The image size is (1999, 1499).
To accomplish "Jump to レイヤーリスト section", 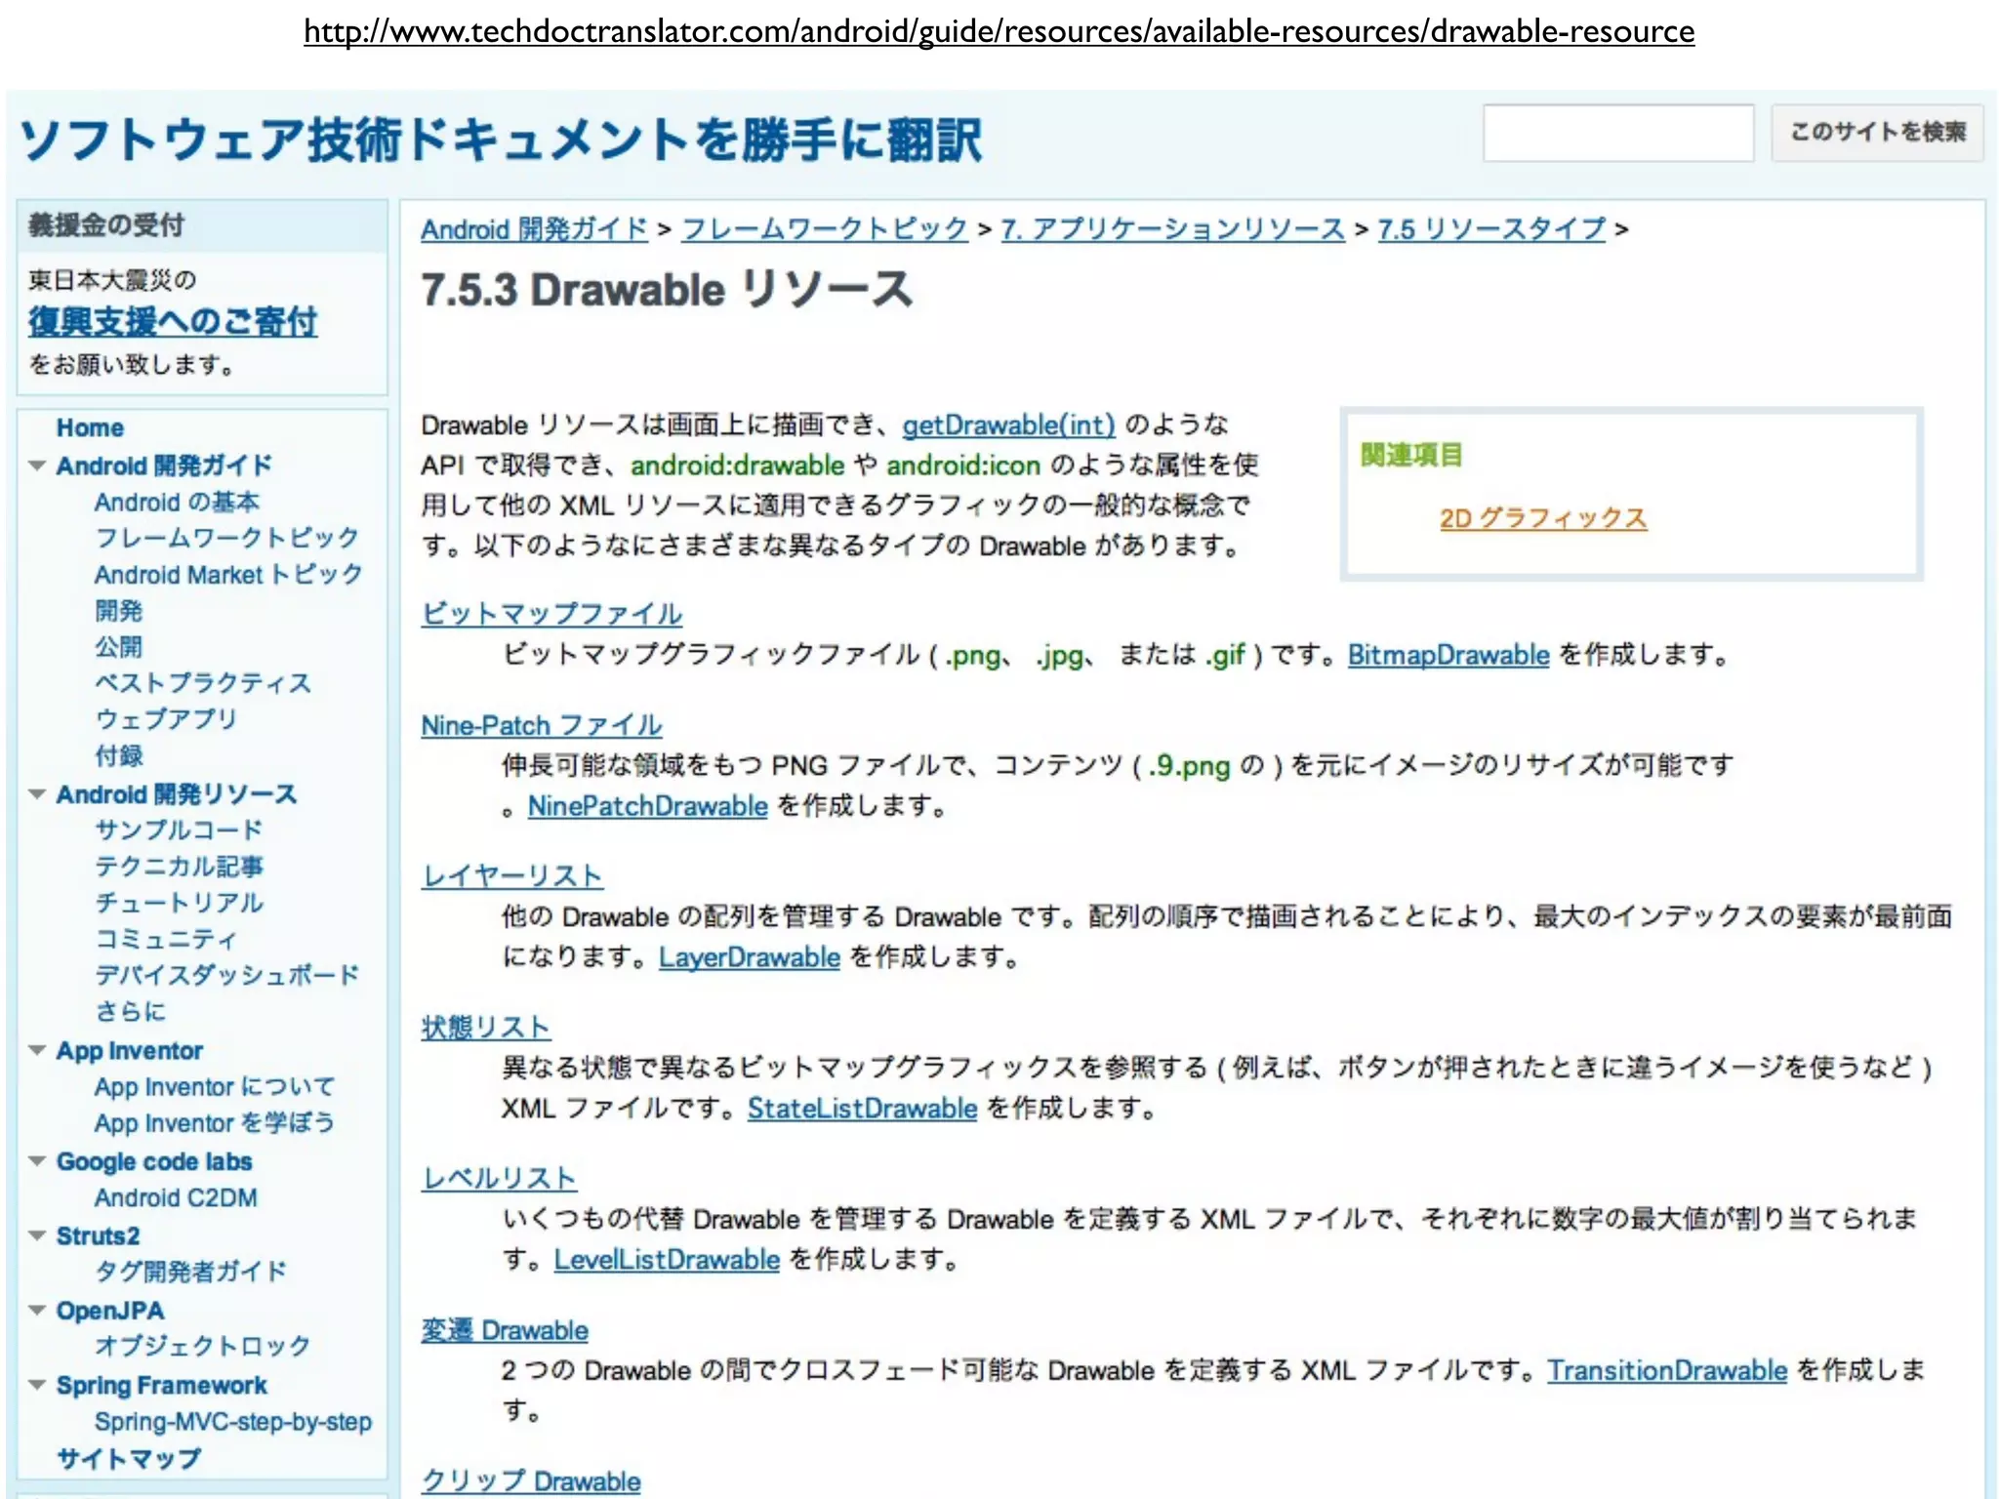I will [x=512, y=876].
